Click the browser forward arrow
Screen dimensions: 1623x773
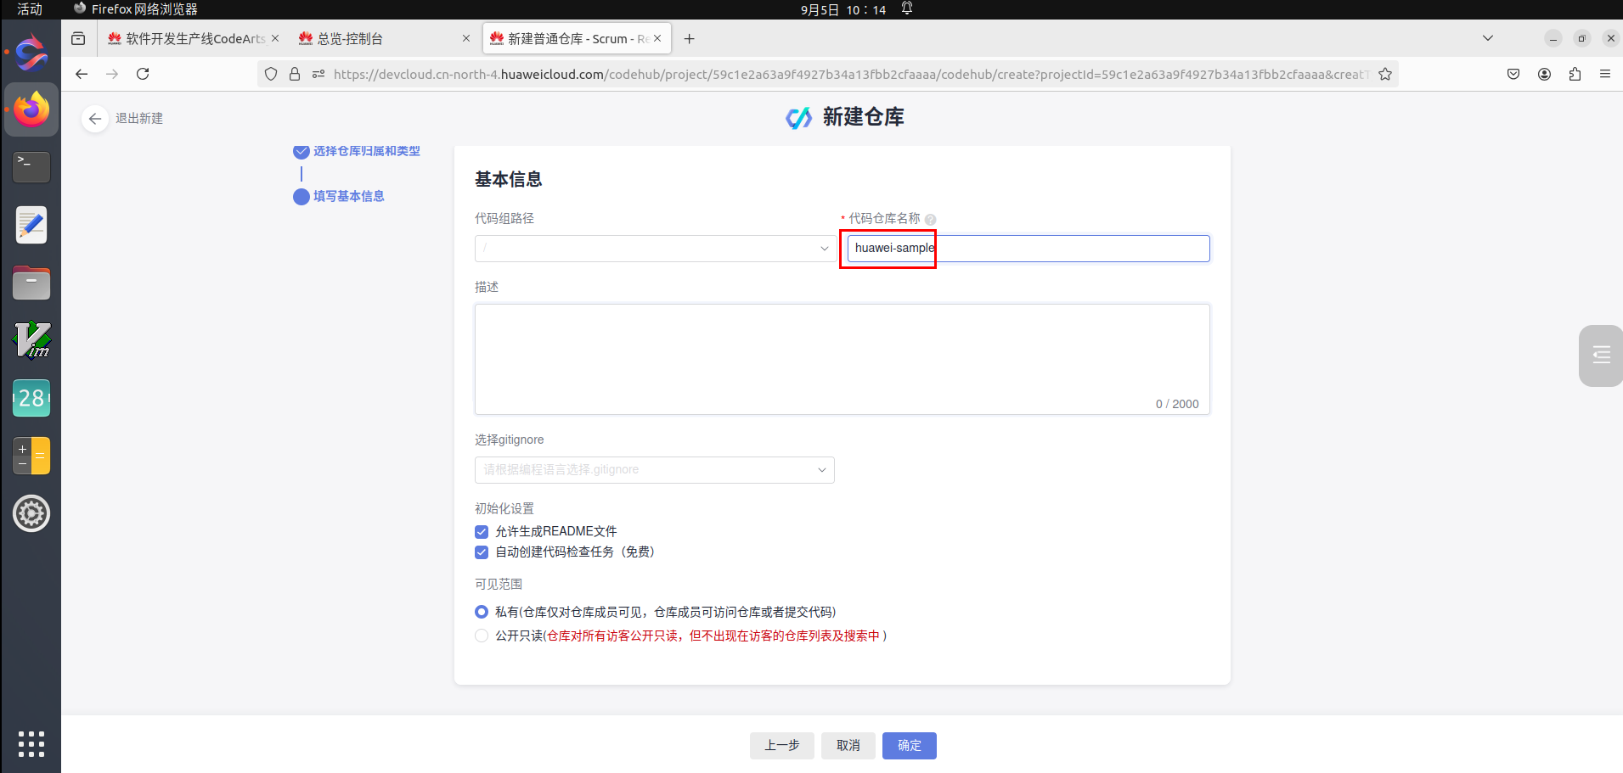[x=112, y=74]
